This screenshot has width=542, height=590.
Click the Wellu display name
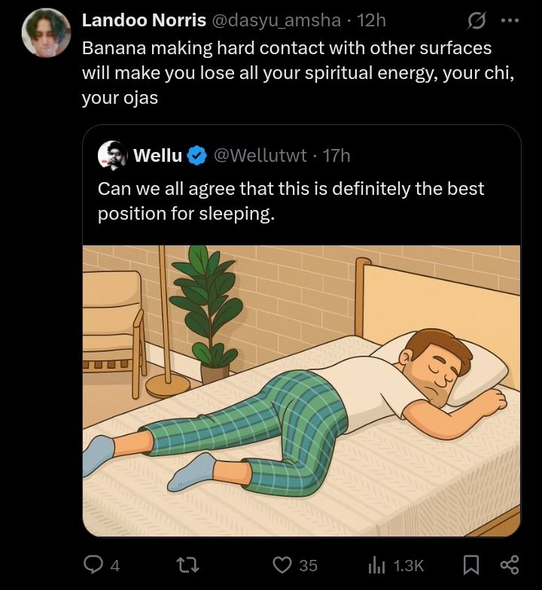(157, 156)
